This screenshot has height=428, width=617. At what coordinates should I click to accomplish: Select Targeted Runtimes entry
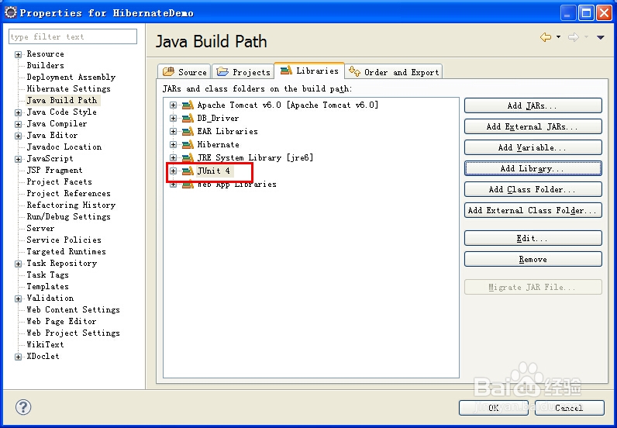66,251
